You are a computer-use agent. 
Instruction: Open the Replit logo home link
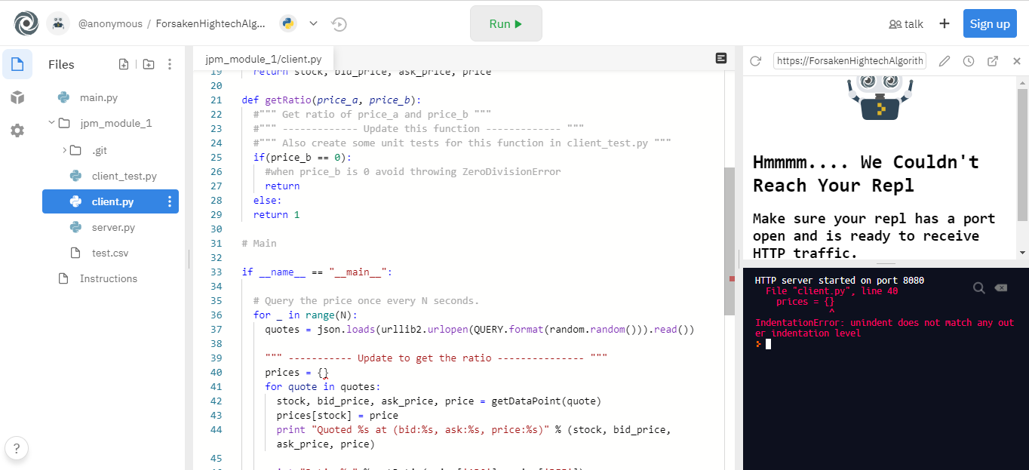click(26, 23)
